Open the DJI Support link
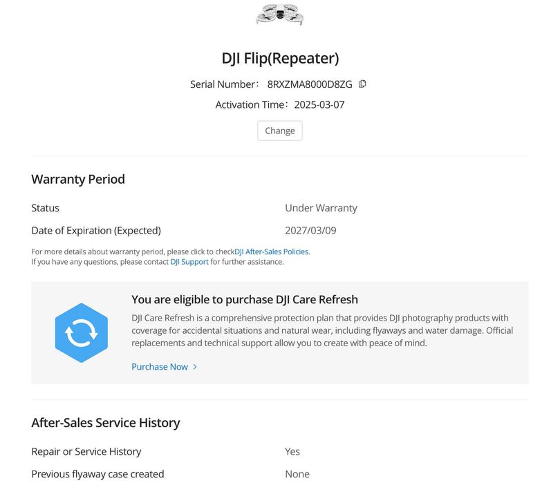The height and width of the screenshot is (483, 560). tap(189, 262)
